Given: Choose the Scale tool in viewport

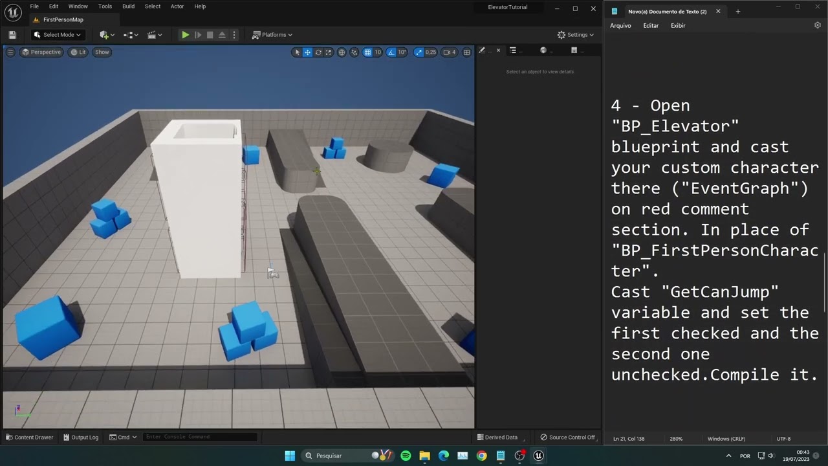Looking at the screenshot, I should point(328,52).
